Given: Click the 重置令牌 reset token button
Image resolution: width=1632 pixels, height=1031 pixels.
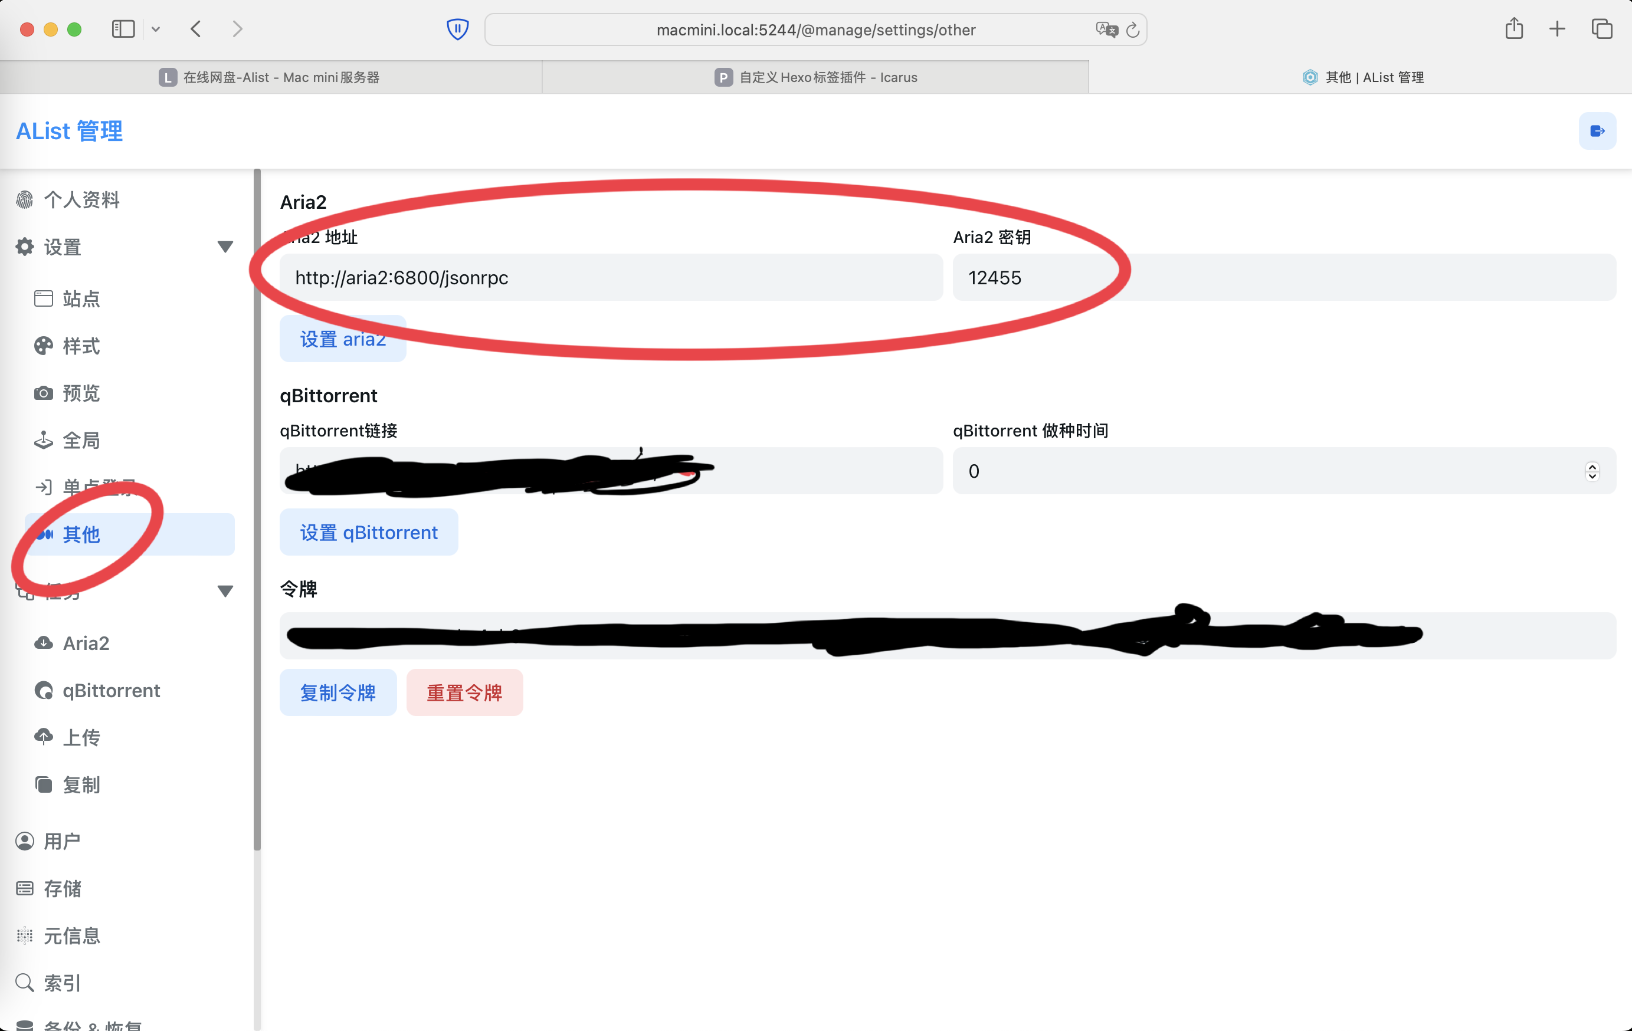Looking at the screenshot, I should pos(464,692).
